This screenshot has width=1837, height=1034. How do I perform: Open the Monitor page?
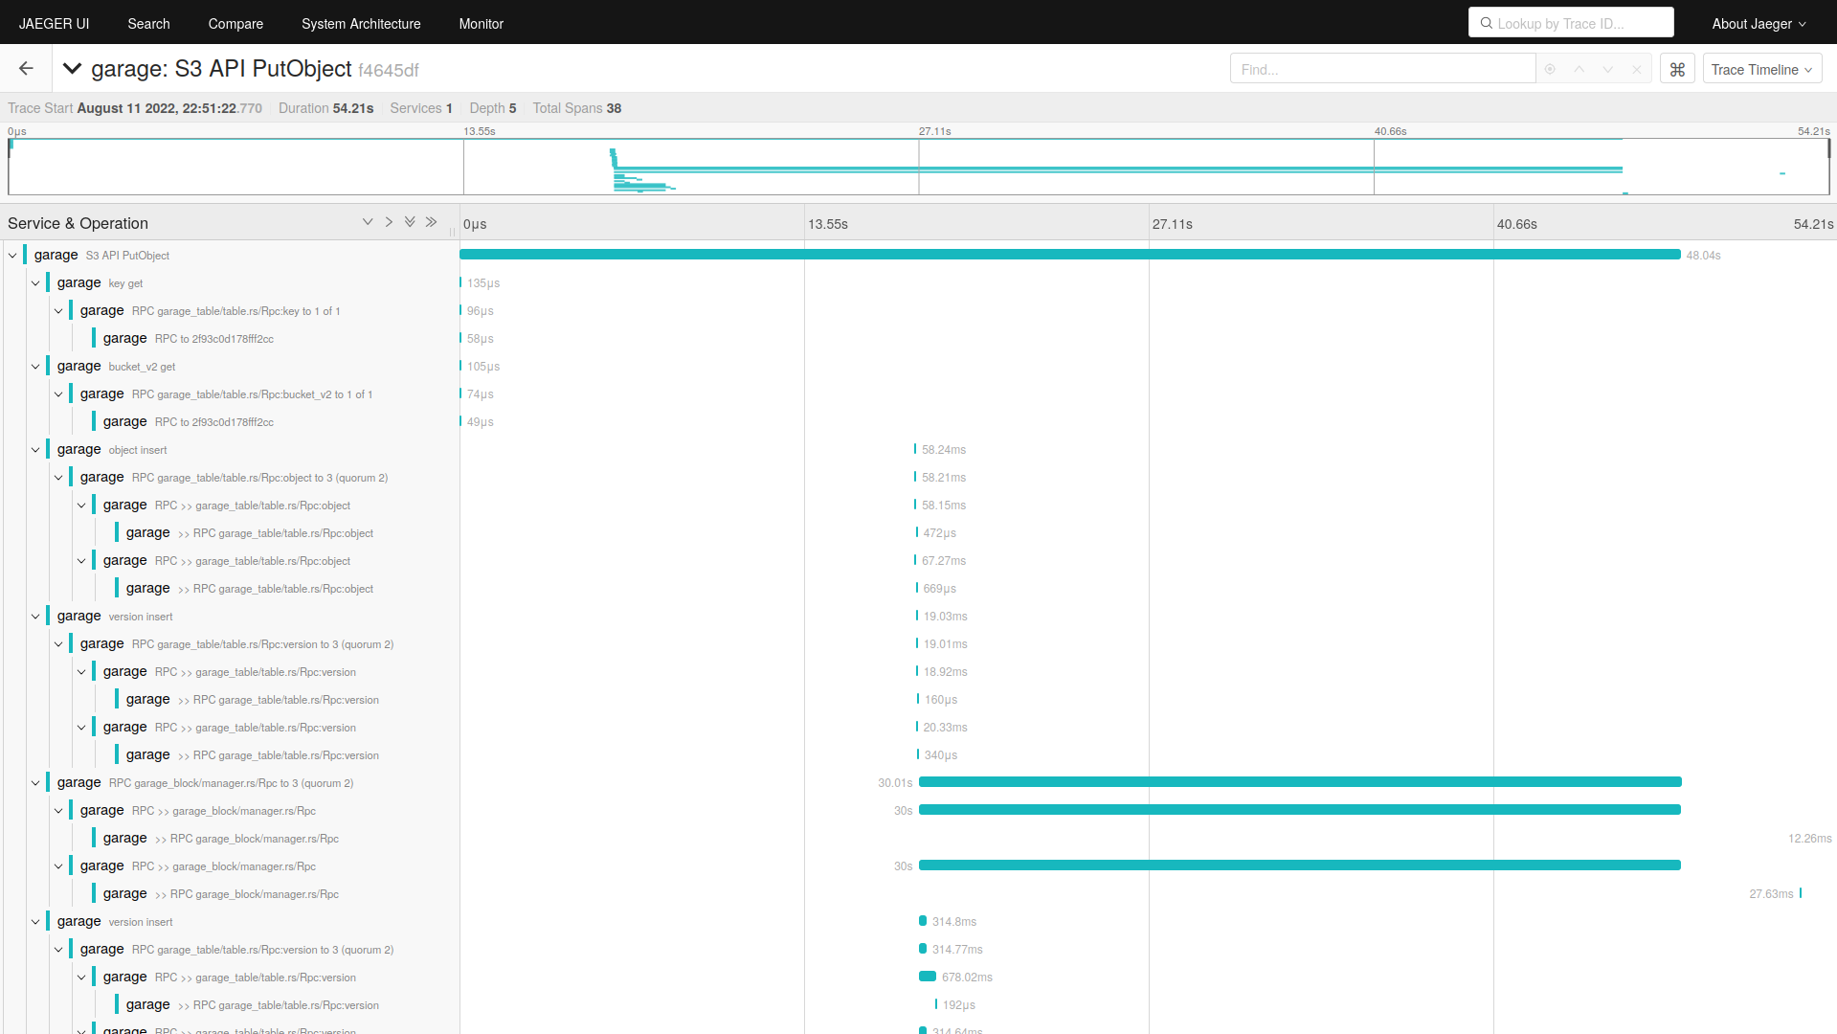[x=481, y=23]
